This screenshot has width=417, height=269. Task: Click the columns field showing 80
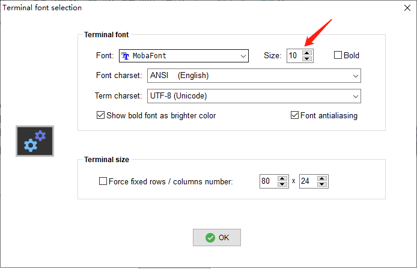tap(268, 181)
